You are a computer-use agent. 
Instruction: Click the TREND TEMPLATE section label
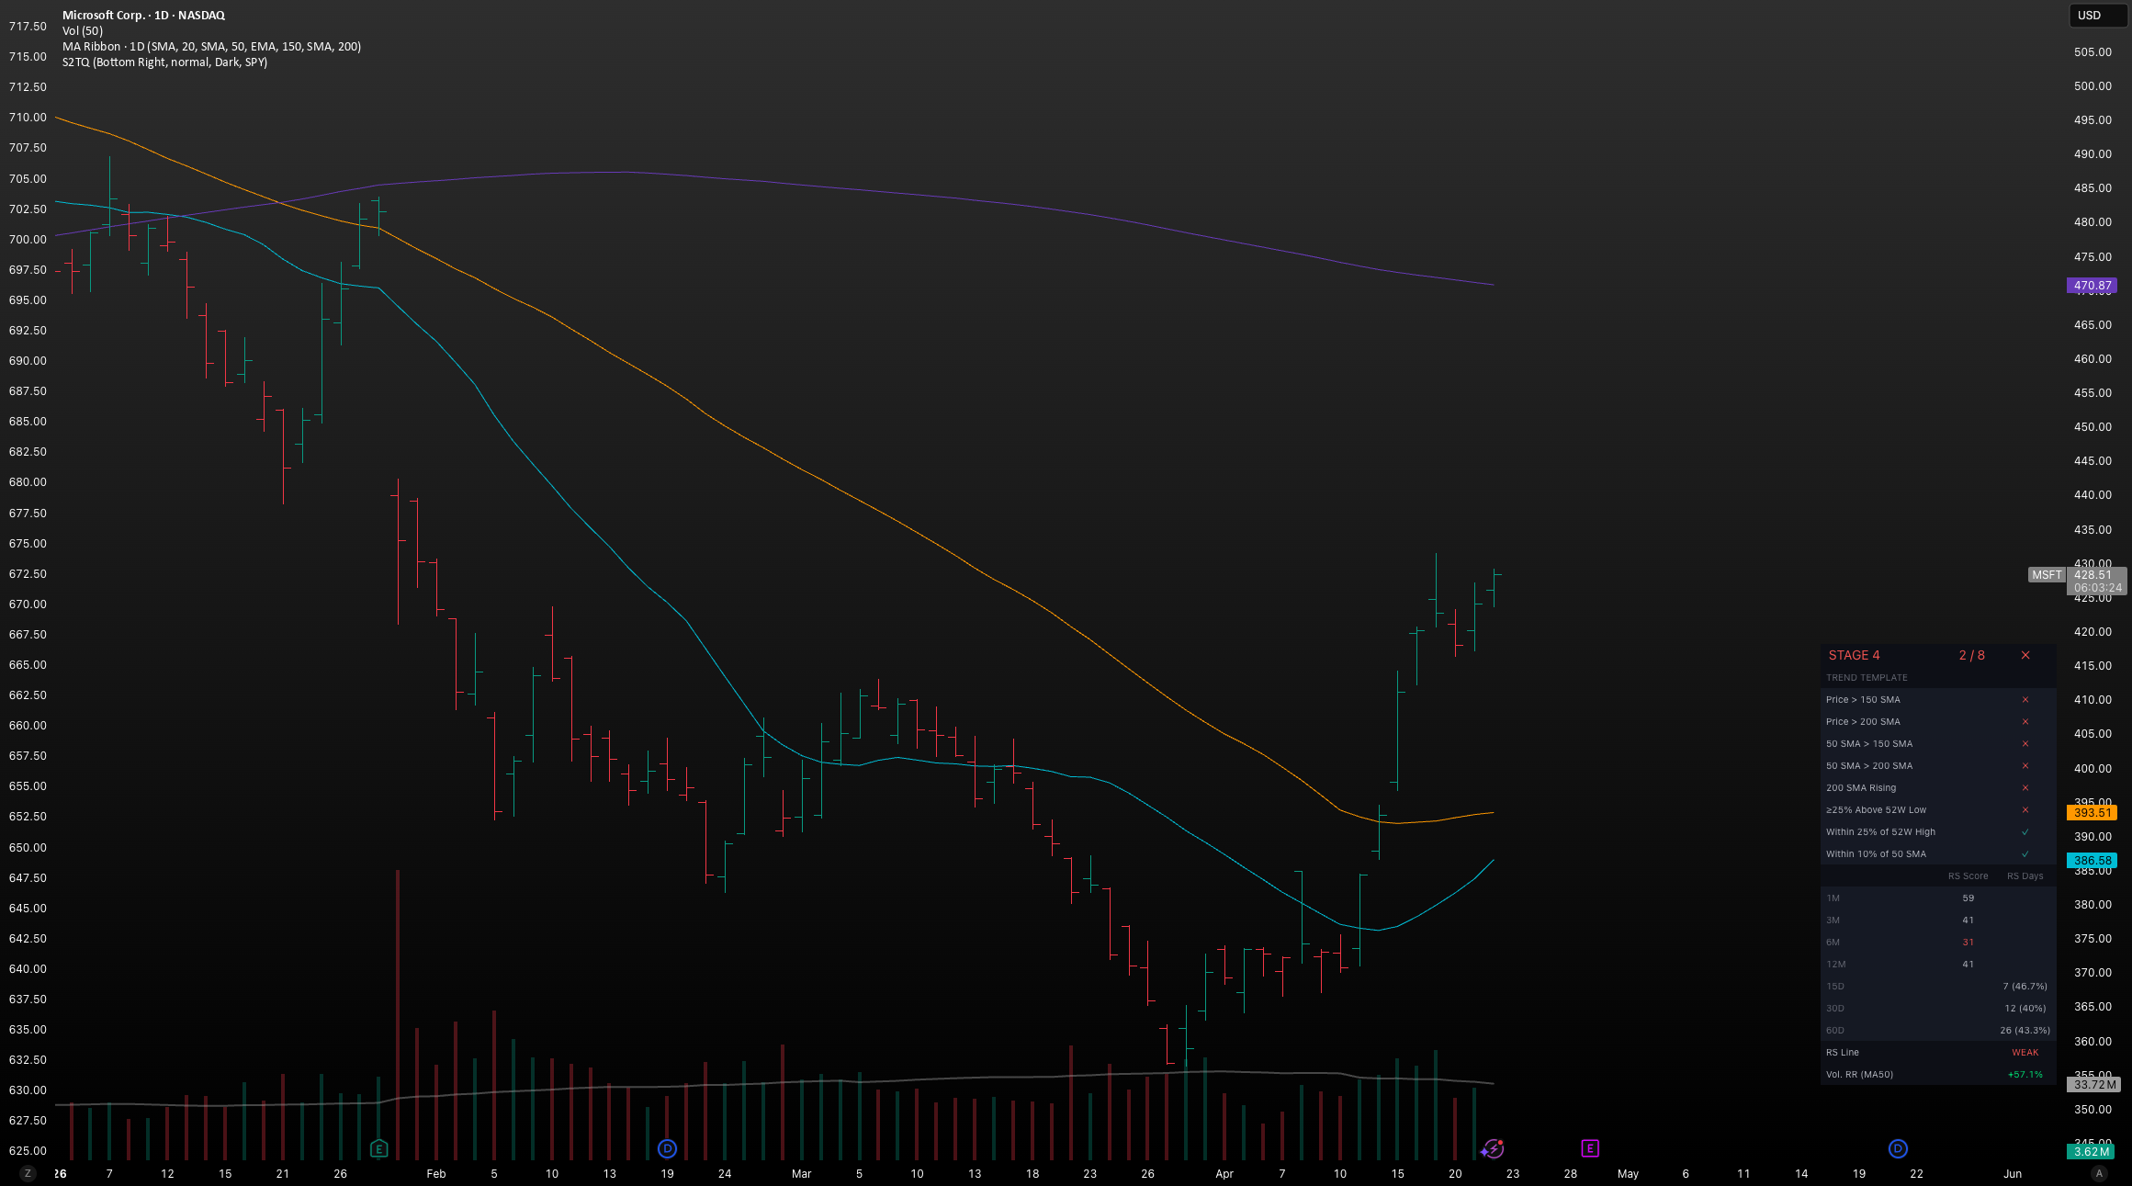click(1867, 677)
